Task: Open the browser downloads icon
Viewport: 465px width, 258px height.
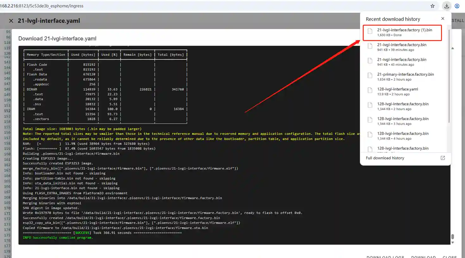Action: tap(447, 6)
